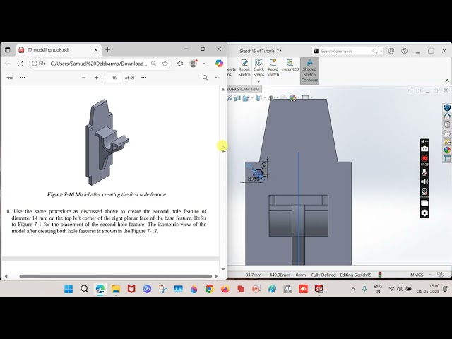Click the PDF page number field showing 16
The height and width of the screenshot is (339, 452).
pyautogui.click(x=114, y=78)
